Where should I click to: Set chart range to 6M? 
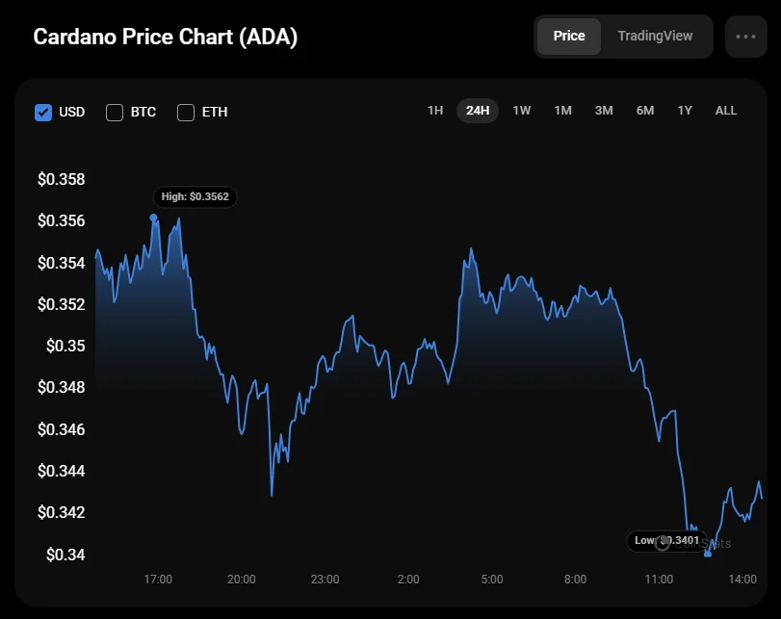pos(645,111)
